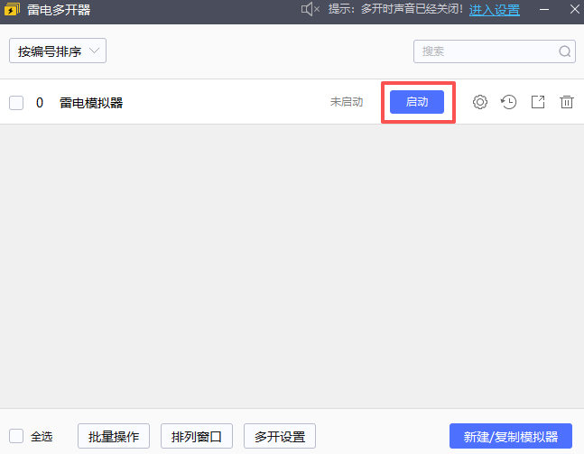
Task: Follow the 进入设置 link
Action: (495, 10)
